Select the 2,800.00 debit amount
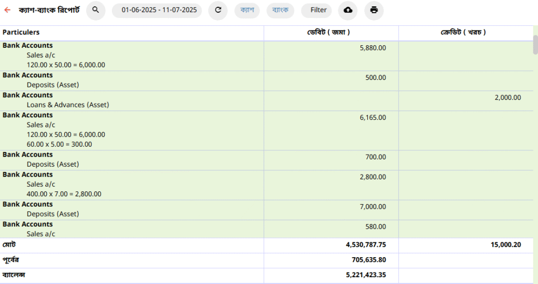 [x=373, y=177]
